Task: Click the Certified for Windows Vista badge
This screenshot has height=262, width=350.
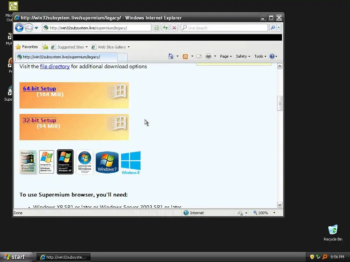Action: pos(84,162)
